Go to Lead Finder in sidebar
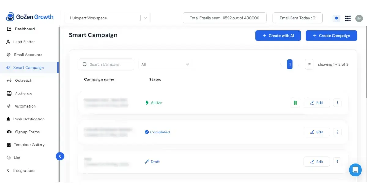 pyautogui.click(x=24, y=42)
